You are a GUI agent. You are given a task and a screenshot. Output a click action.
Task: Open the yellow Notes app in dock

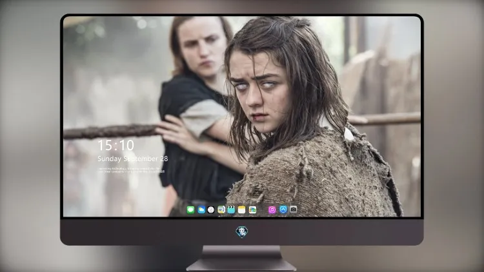click(242, 209)
